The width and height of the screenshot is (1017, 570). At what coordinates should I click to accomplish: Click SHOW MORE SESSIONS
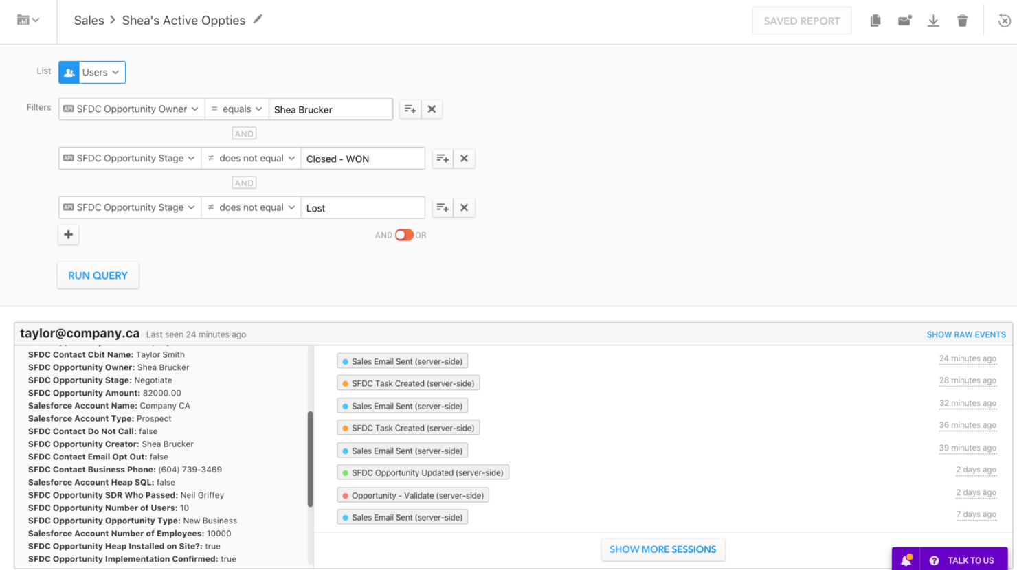(662, 549)
